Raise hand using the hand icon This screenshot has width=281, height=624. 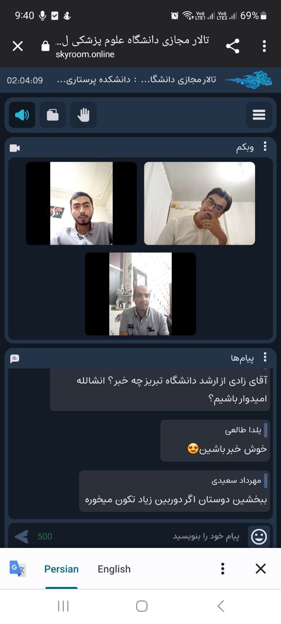(x=83, y=115)
